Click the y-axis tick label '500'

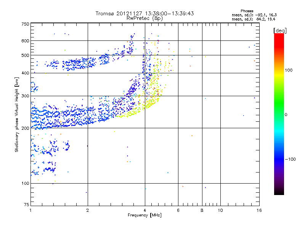pos(25,55)
